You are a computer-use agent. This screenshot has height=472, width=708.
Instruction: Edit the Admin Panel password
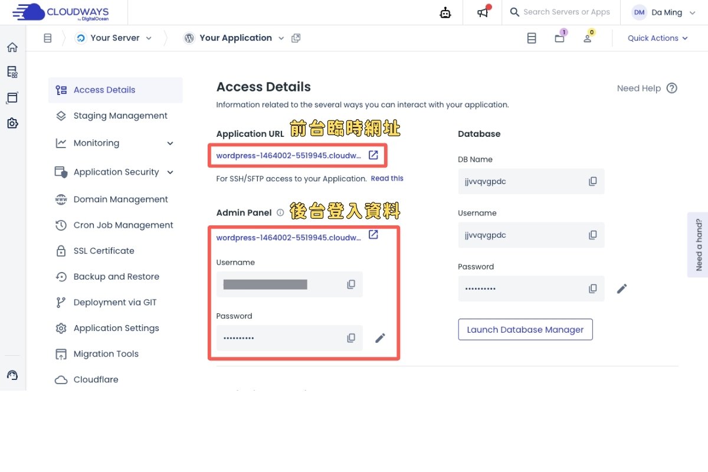(x=381, y=338)
